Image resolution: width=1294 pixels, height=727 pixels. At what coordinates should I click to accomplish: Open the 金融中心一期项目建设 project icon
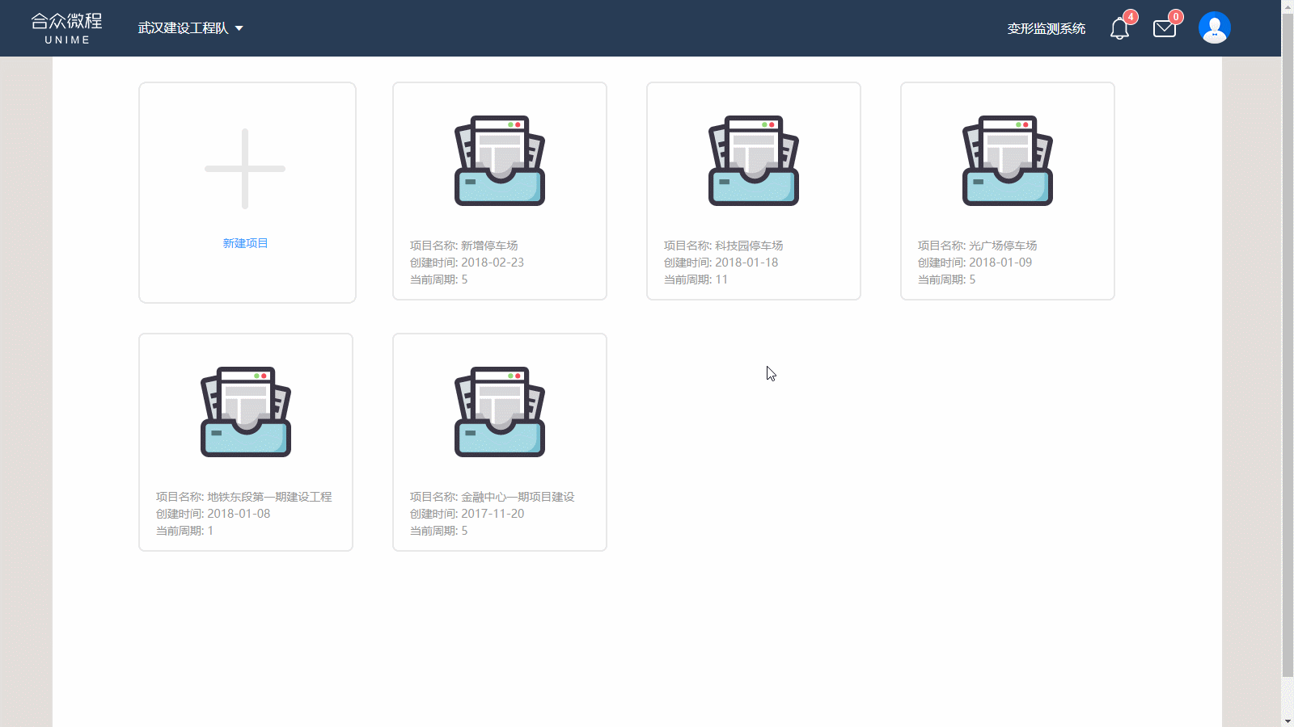coord(500,412)
